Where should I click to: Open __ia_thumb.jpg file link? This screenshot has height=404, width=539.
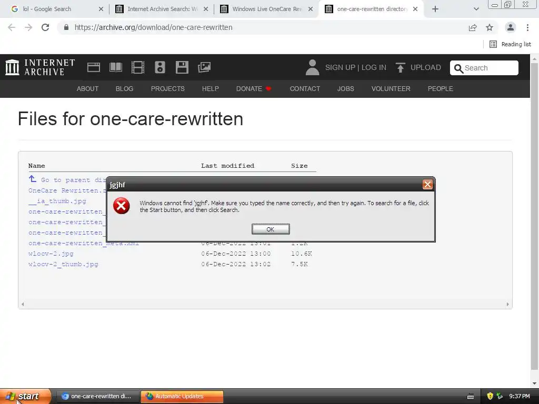(x=57, y=201)
